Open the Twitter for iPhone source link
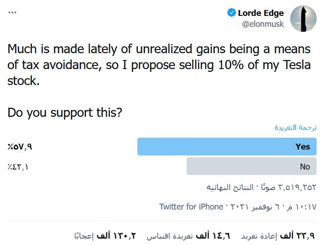Viewport: 323px width, 245px height. (191, 207)
